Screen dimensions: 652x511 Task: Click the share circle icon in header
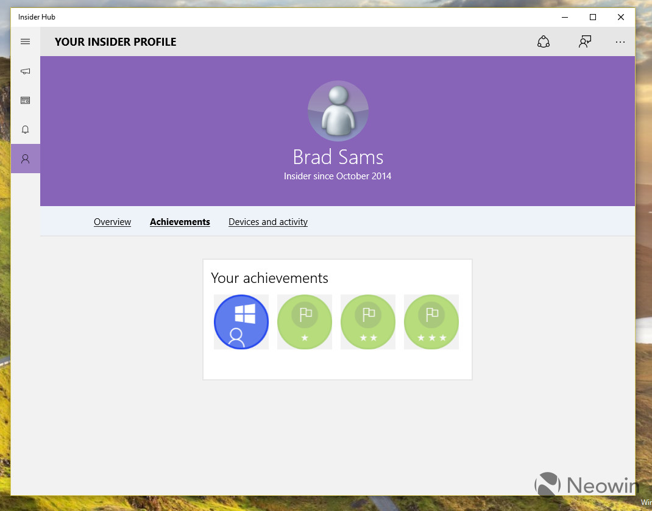pyautogui.click(x=544, y=41)
